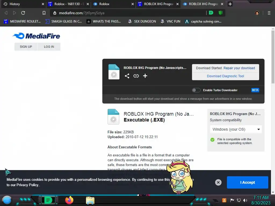Image resolution: width=275 pixels, height=206 pixels.
Task: Click the network tray icon
Action: [x=238, y=200]
